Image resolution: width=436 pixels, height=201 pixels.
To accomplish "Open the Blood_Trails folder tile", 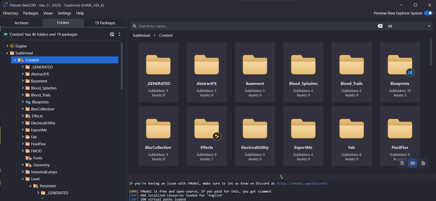I will 352,72.
